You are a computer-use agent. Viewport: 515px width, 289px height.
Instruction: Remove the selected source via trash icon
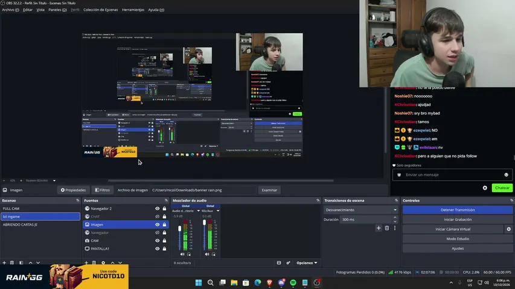94,263
